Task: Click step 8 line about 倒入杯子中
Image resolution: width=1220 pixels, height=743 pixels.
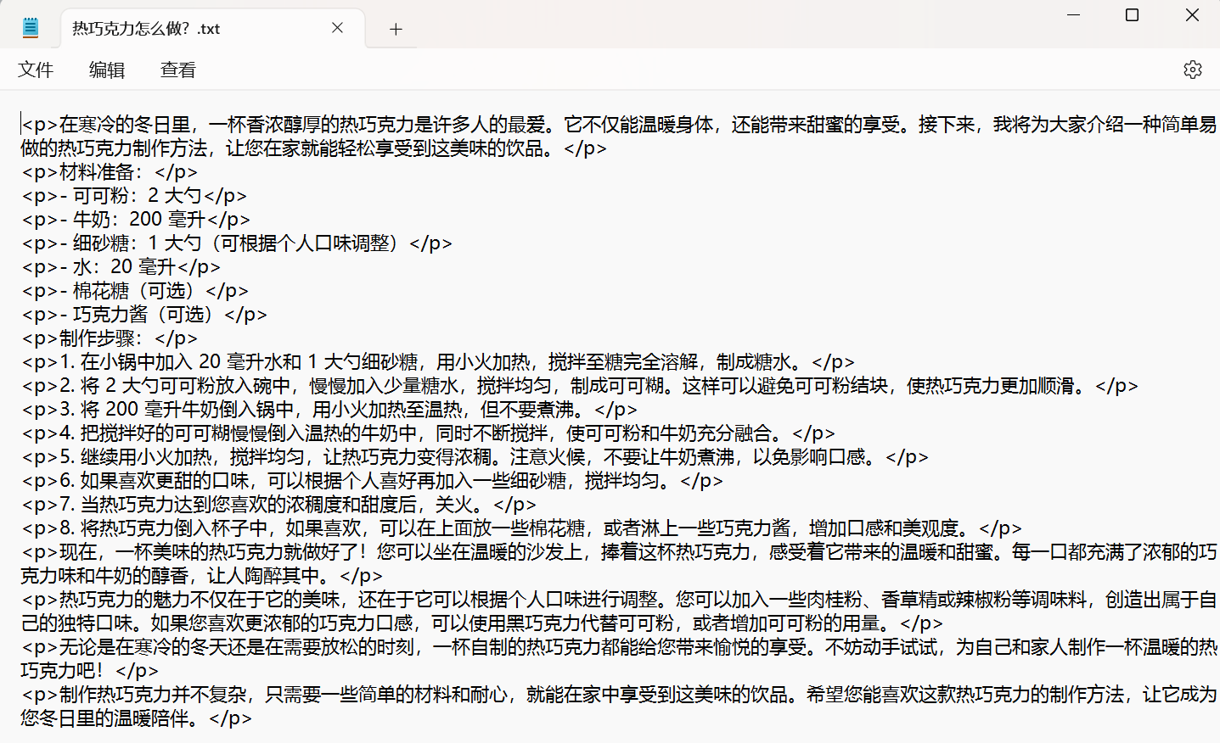Action: tap(522, 528)
